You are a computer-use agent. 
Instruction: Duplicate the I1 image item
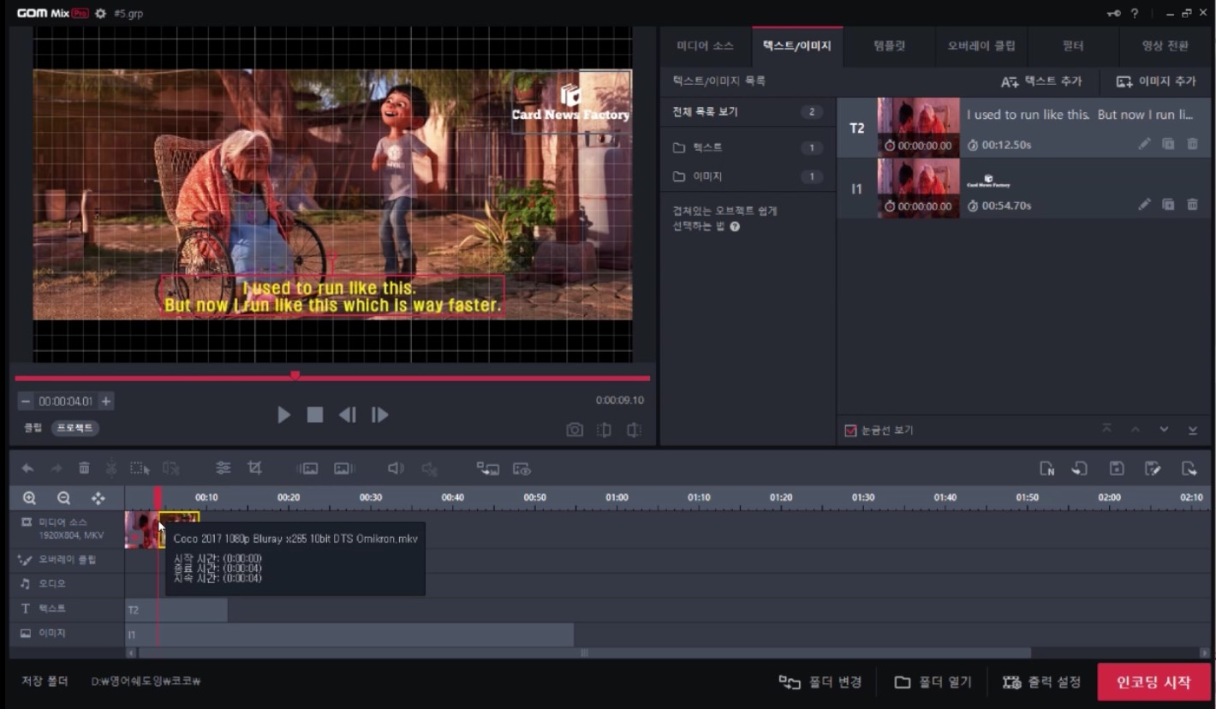pyautogui.click(x=1168, y=205)
